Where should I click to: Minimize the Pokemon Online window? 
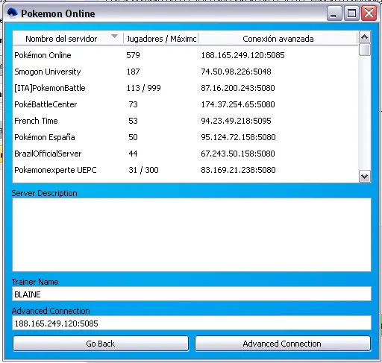coord(334,13)
